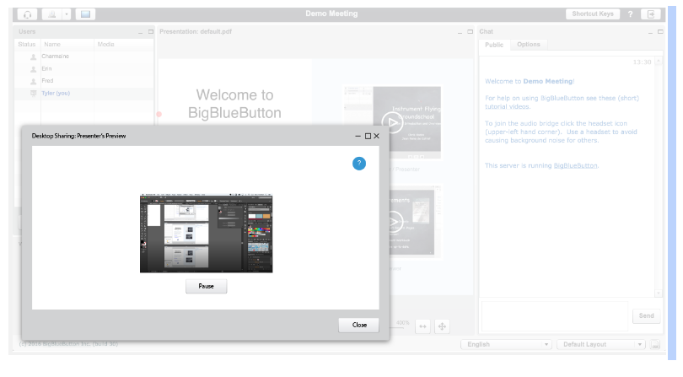Image resolution: width=683 pixels, height=377 pixels.
Task: Open the Shortcut Keys button
Action: (593, 14)
